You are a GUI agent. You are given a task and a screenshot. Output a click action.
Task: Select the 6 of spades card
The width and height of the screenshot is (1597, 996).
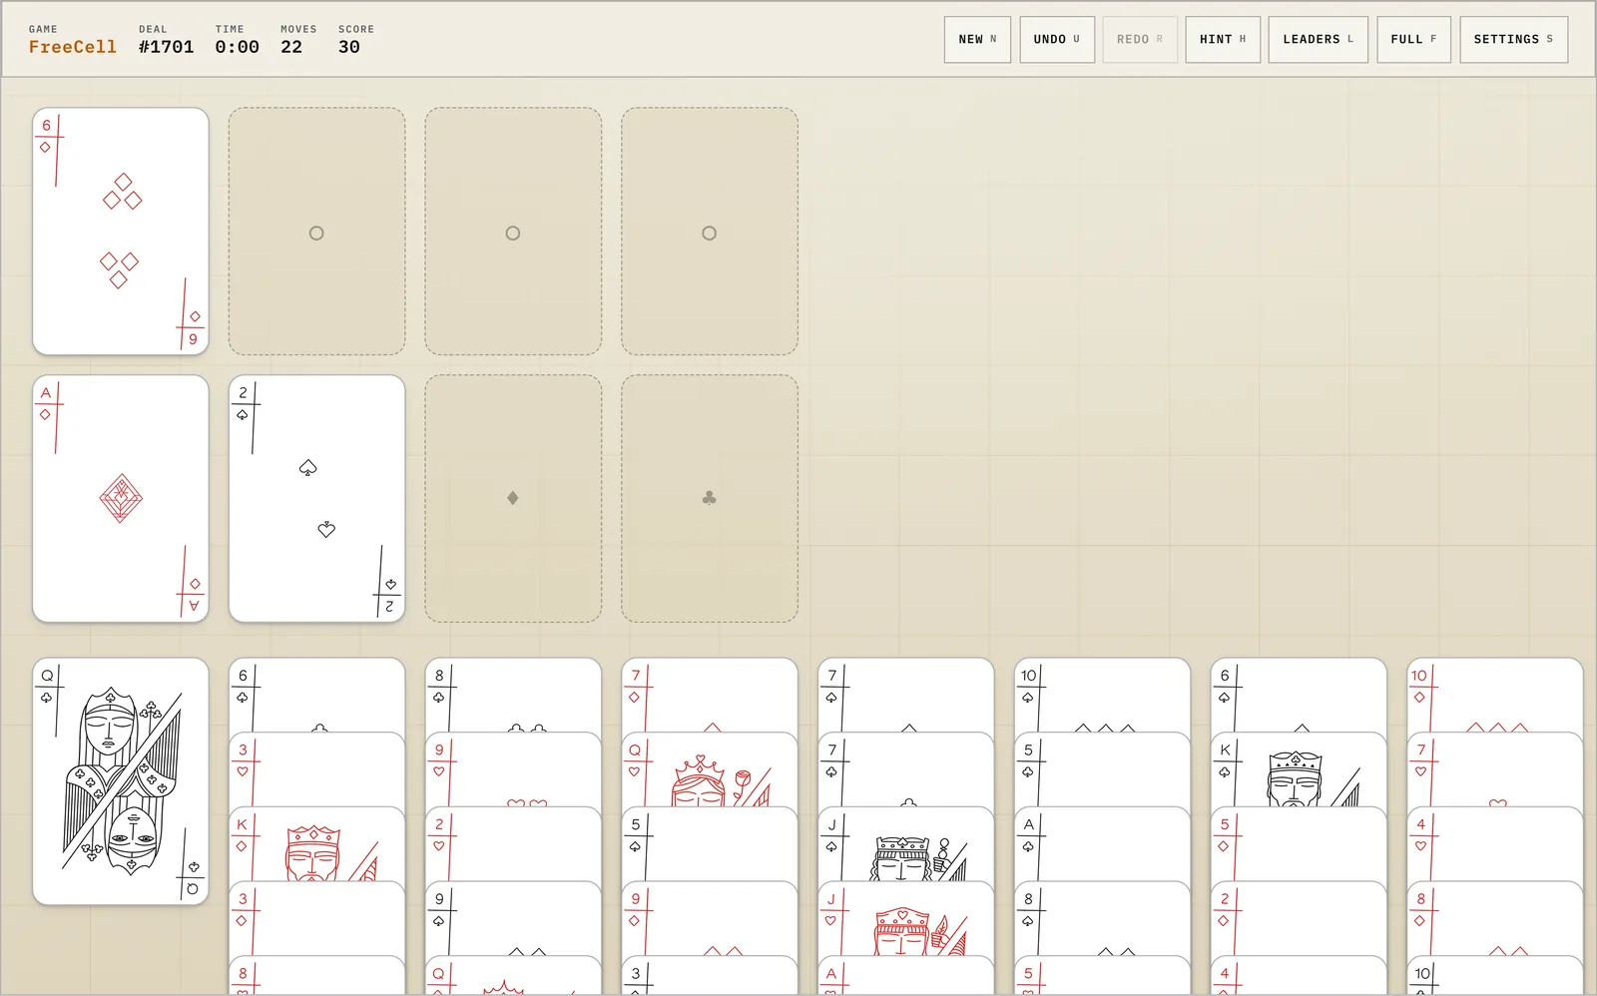pyautogui.click(x=1299, y=695)
